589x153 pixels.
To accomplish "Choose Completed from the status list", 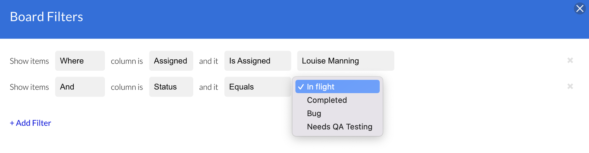I will [327, 100].
